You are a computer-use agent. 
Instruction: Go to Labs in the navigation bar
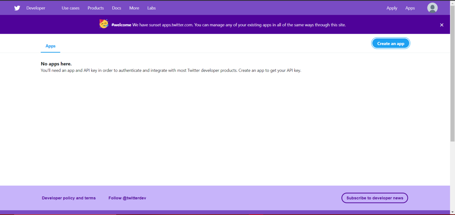point(151,8)
